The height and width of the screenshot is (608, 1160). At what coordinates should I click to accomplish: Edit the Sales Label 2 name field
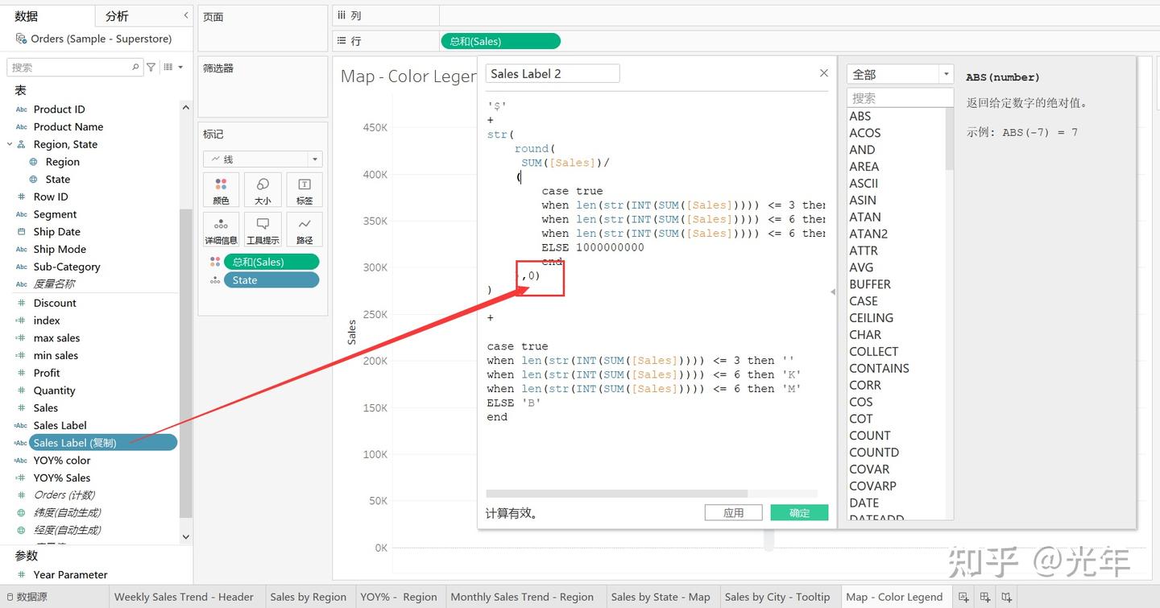tap(553, 73)
